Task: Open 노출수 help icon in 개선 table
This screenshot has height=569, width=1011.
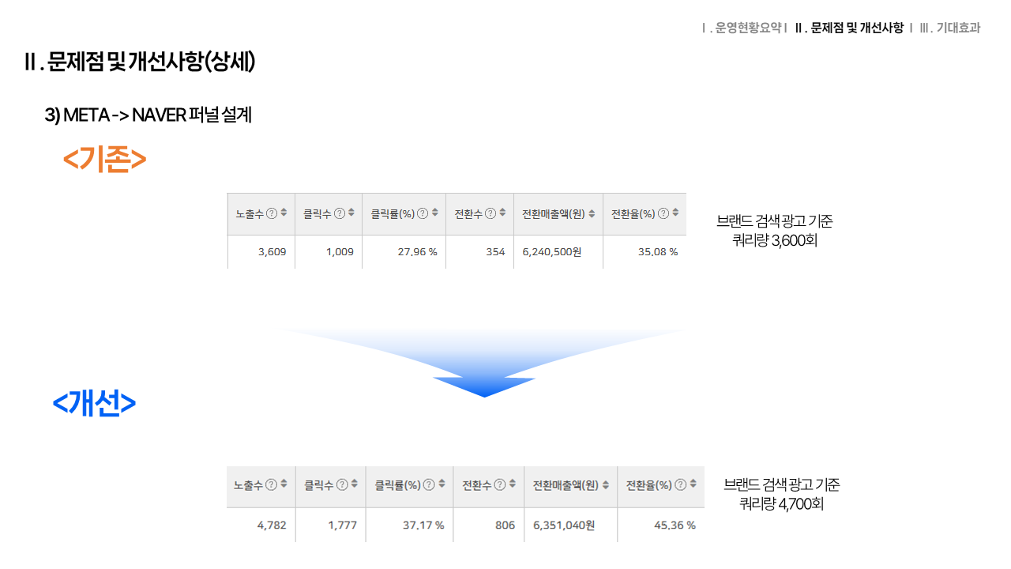Action: [271, 485]
